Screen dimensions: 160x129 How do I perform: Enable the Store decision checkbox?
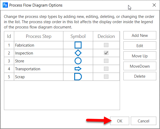[106, 61]
